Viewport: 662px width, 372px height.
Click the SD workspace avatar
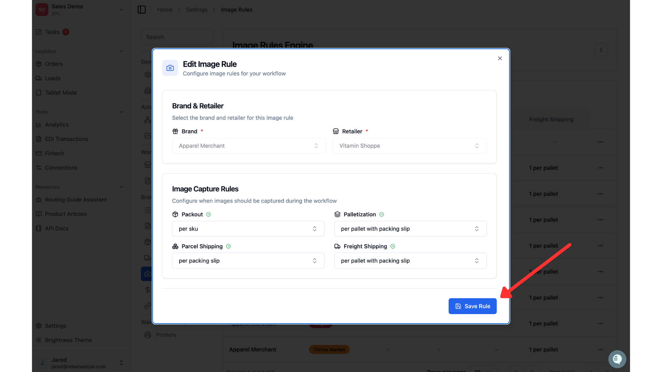click(42, 10)
